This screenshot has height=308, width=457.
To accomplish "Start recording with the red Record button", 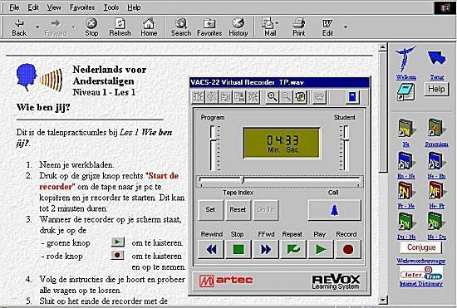I will tap(348, 249).
